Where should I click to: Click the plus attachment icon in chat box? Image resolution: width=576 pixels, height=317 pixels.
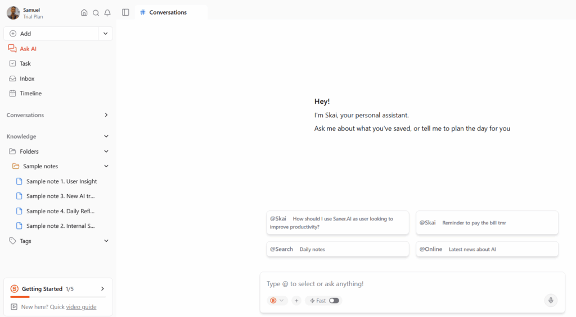coord(296,301)
